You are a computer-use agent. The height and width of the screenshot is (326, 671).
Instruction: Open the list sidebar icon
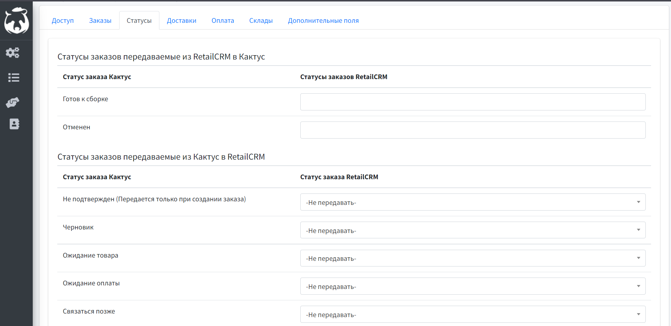coord(14,78)
